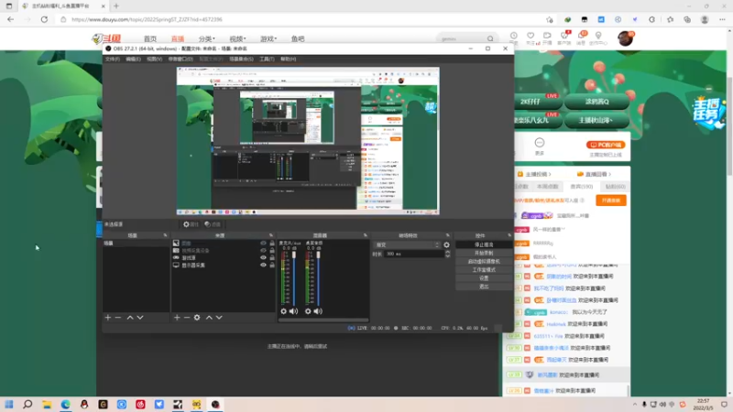Switch to the 贵宾(590) tab
The width and height of the screenshot is (733, 412).
[x=582, y=187]
